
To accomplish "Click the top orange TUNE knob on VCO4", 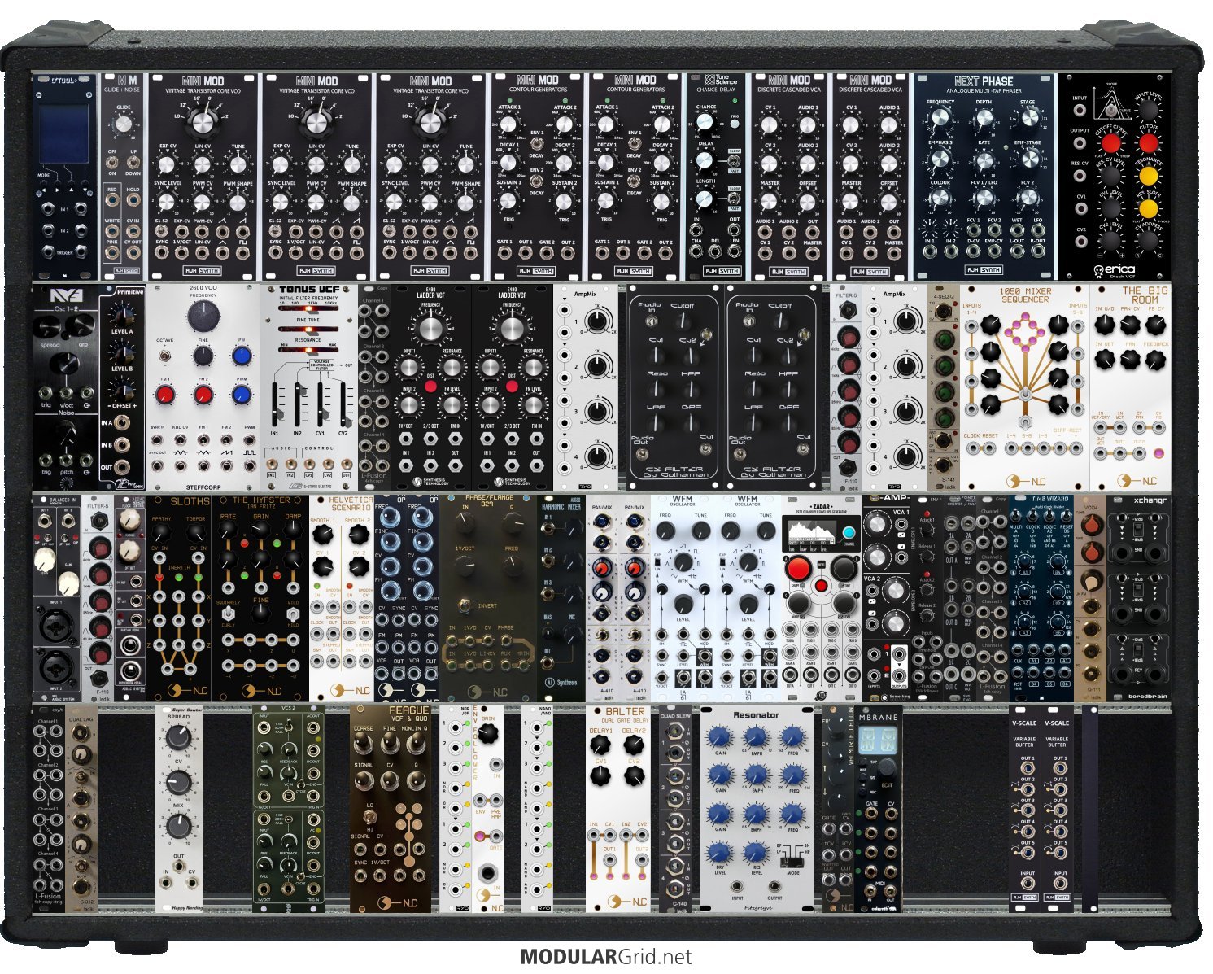I will (1091, 525).
